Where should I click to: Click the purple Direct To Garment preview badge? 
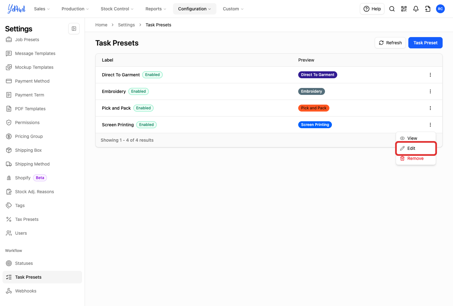[x=318, y=75]
